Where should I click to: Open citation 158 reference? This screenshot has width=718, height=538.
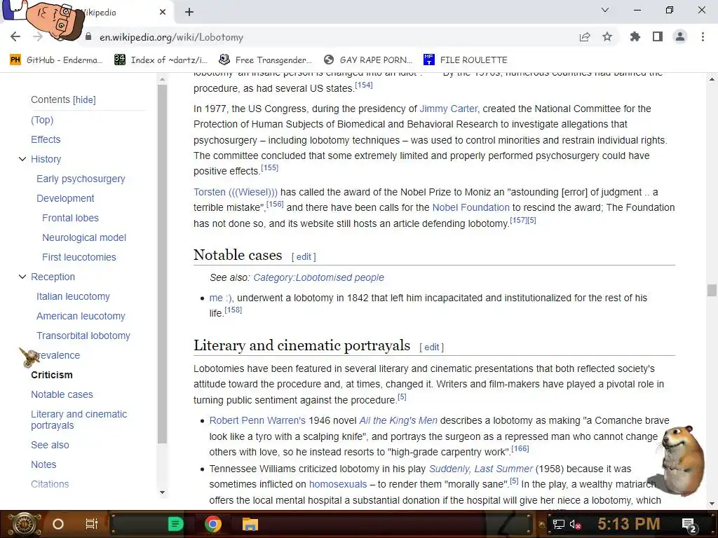(233, 310)
